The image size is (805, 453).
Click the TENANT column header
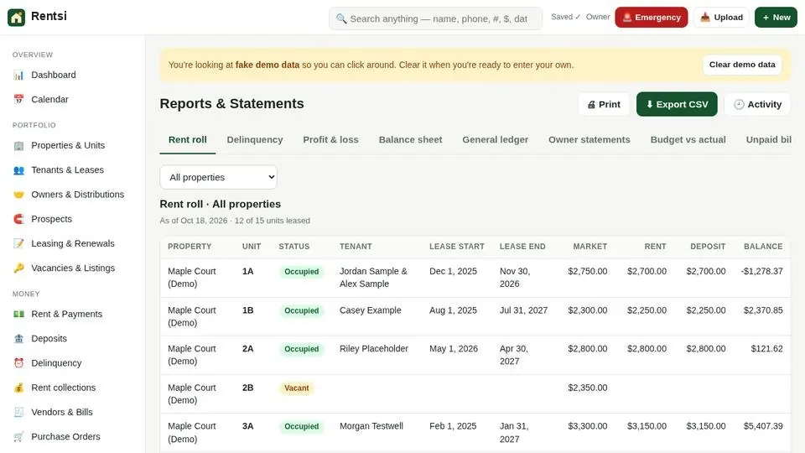356,247
